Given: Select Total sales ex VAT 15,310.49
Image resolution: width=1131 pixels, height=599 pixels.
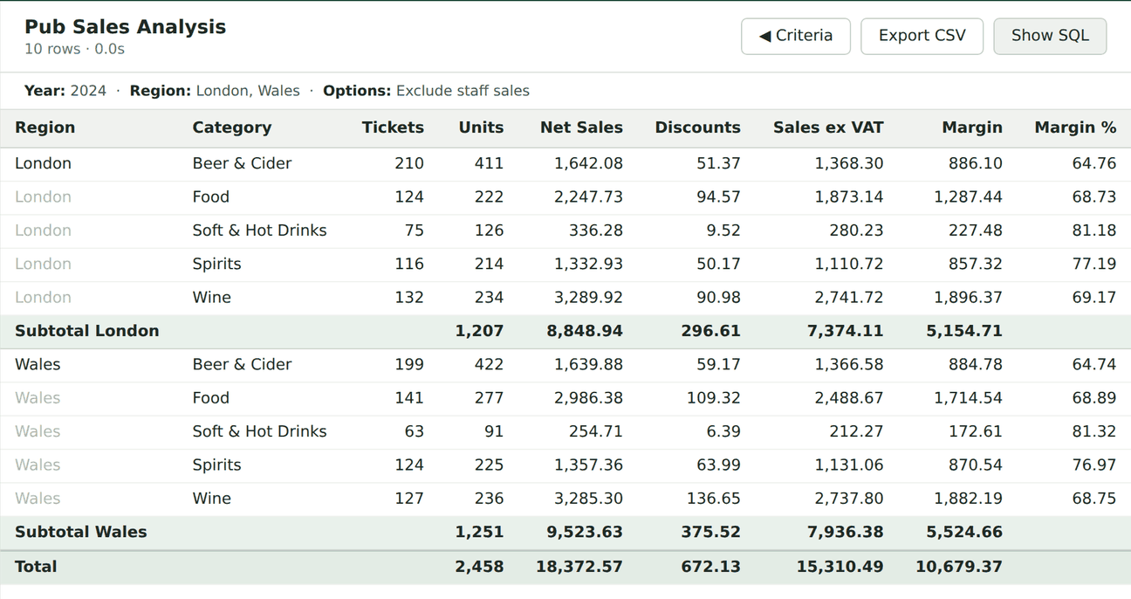Looking at the screenshot, I should 840,567.
